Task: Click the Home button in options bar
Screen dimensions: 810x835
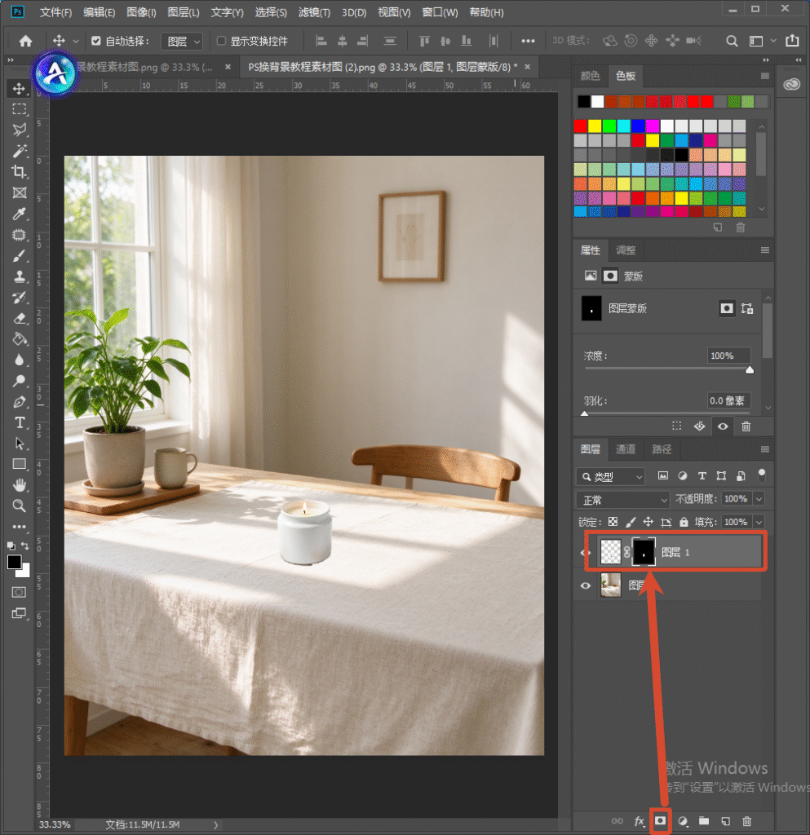Action: pyautogui.click(x=25, y=41)
